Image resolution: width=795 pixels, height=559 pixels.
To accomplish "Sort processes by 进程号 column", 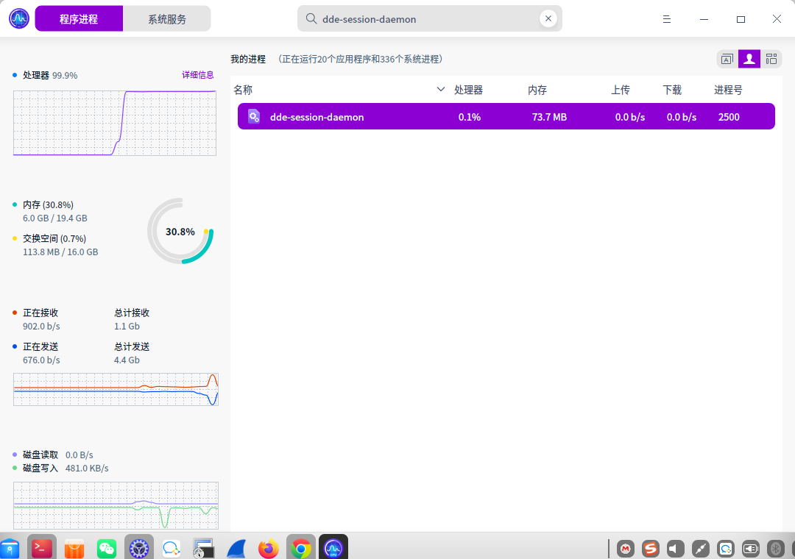I will click(x=728, y=90).
